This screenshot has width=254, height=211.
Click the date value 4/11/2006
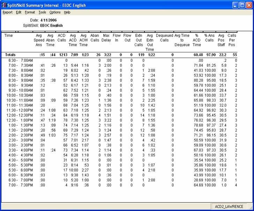pos(48,20)
